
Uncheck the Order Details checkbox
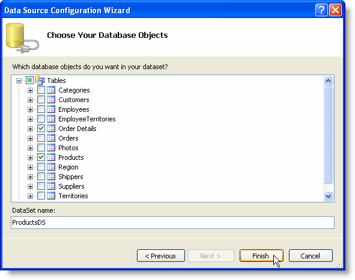tap(41, 129)
